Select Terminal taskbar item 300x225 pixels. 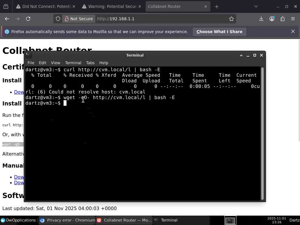pos(181,220)
